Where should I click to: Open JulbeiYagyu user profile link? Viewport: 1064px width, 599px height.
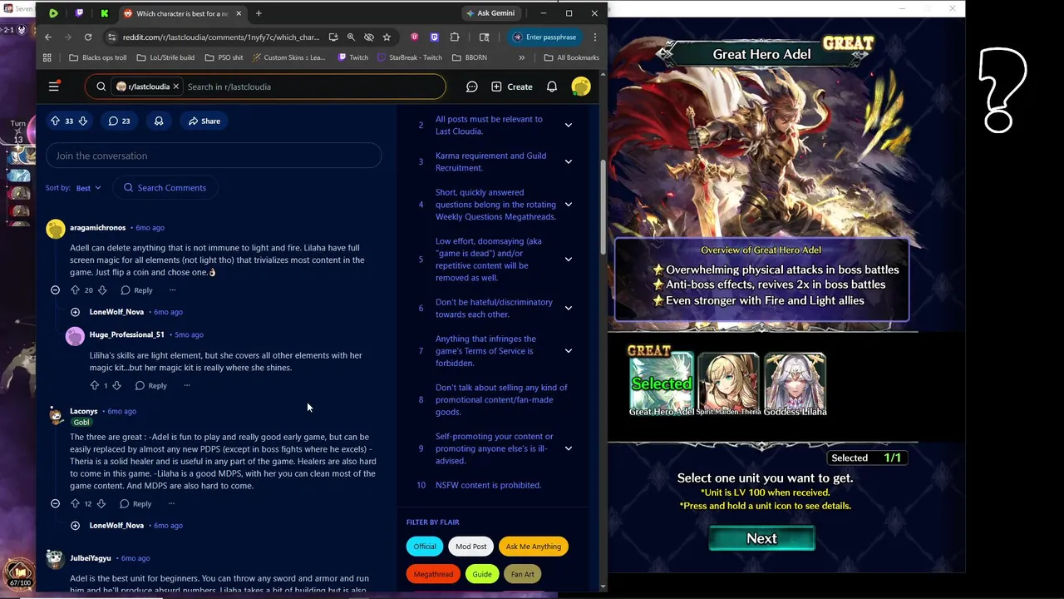pos(90,558)
